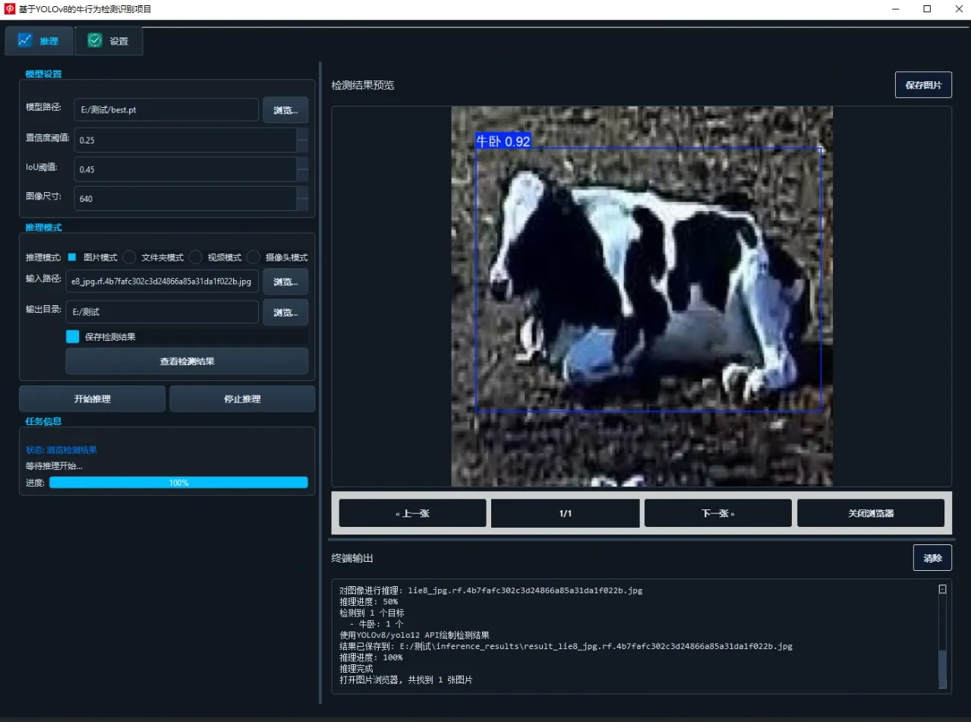Click the 模型路径 input field

pyautogui.click(x=166, y=109)
